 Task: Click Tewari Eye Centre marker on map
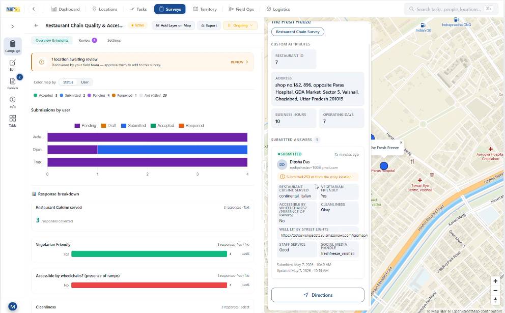(419, 180)
